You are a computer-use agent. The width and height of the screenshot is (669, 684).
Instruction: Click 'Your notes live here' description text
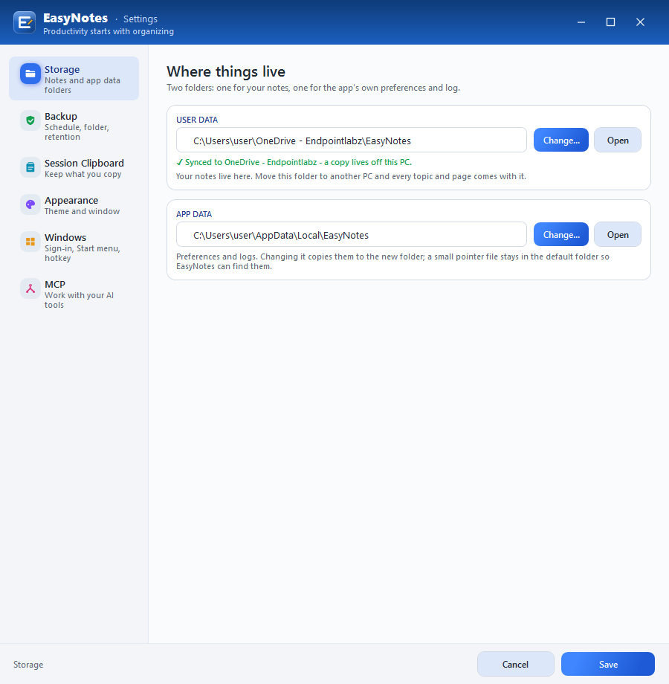[351, 176]
